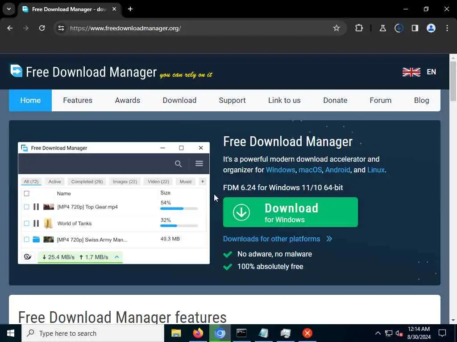Click pause icon on World of Tanks row
457x342 pixels.
(36, 224)
